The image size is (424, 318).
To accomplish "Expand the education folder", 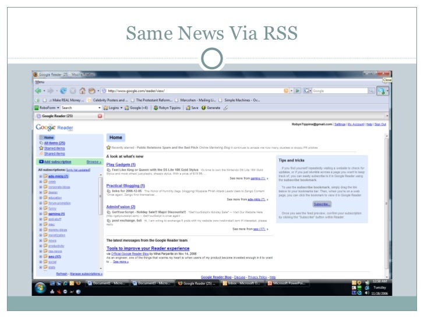I will [41, 197].
